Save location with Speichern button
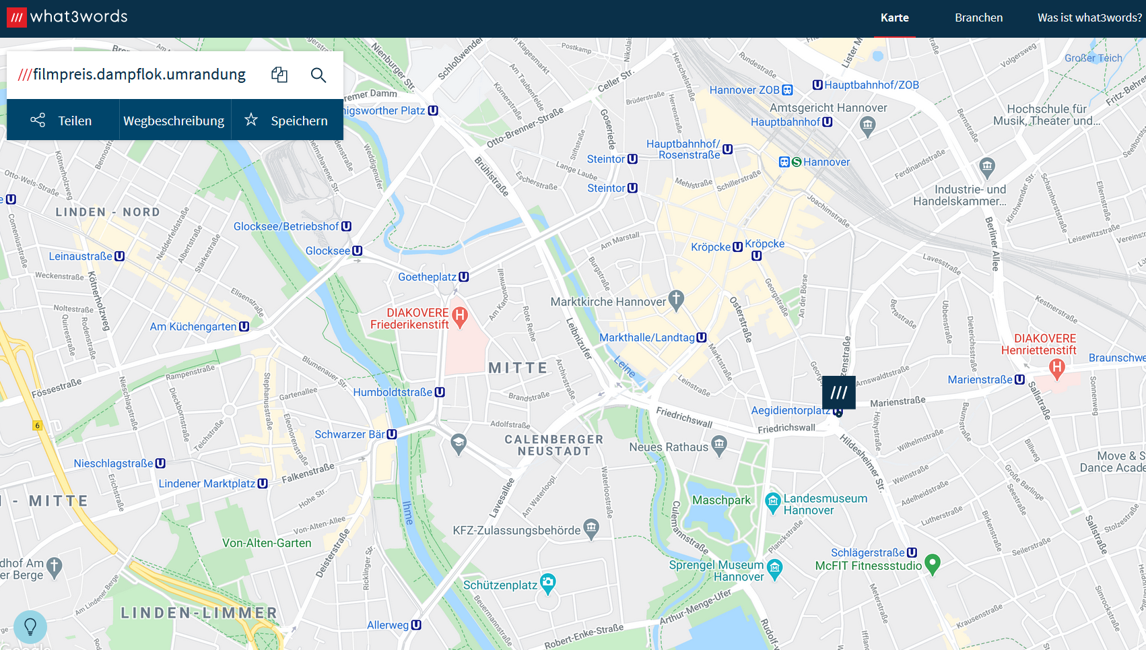Viewport: 1146px width, 650px height. [x=287, y=121]
